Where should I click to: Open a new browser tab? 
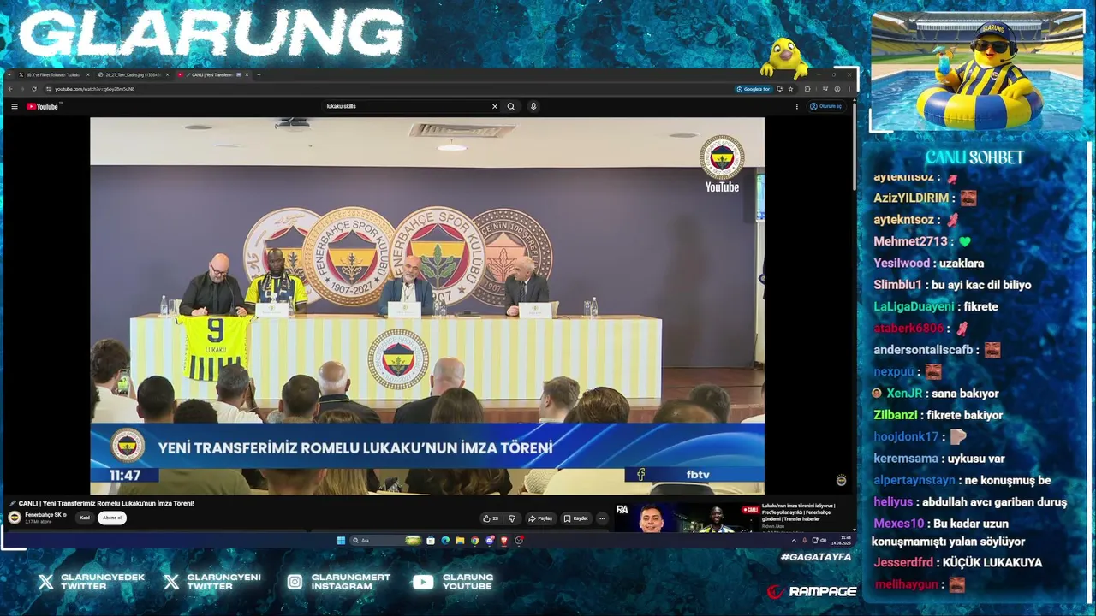(259, 74)
